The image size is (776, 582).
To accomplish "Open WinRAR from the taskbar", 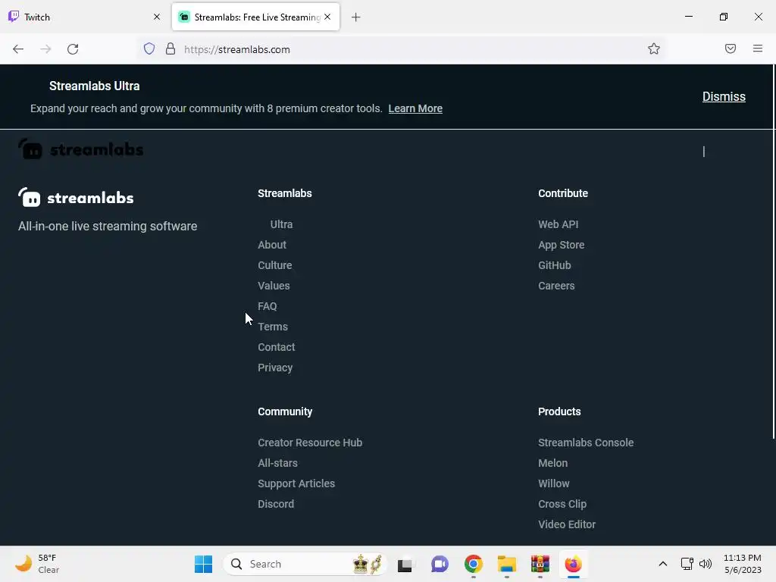I will point(540,564).
